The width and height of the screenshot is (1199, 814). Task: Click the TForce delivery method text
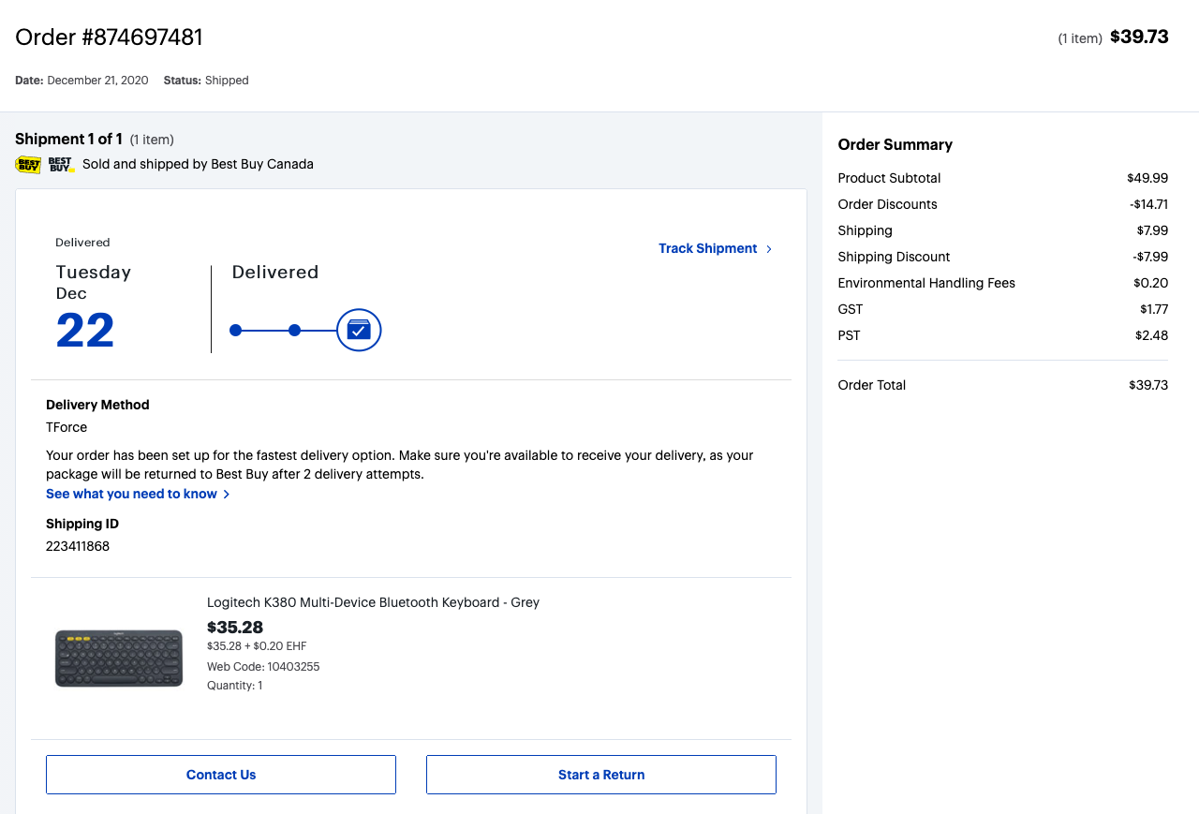[67, 427]
